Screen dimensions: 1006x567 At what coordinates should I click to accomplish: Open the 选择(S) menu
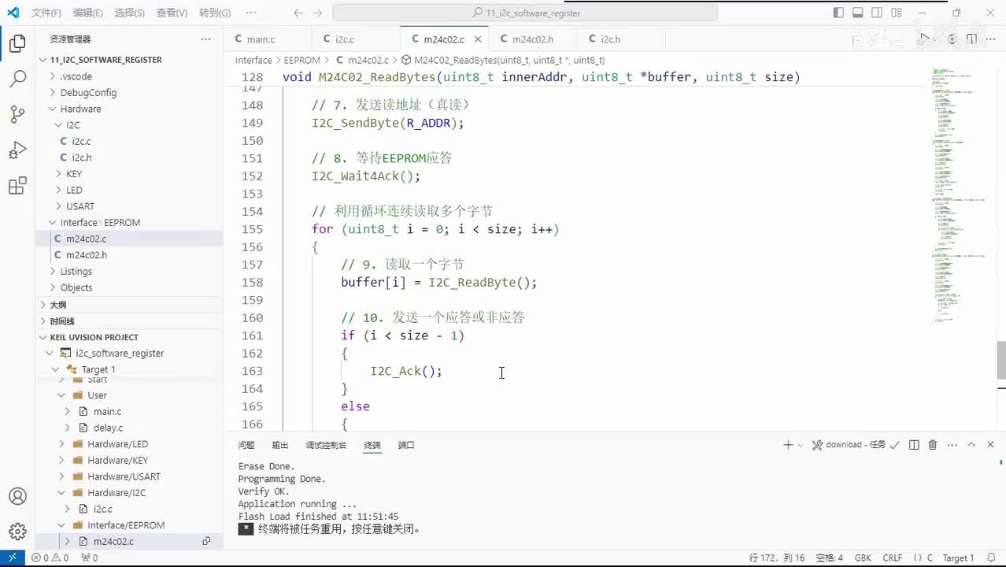129,13
